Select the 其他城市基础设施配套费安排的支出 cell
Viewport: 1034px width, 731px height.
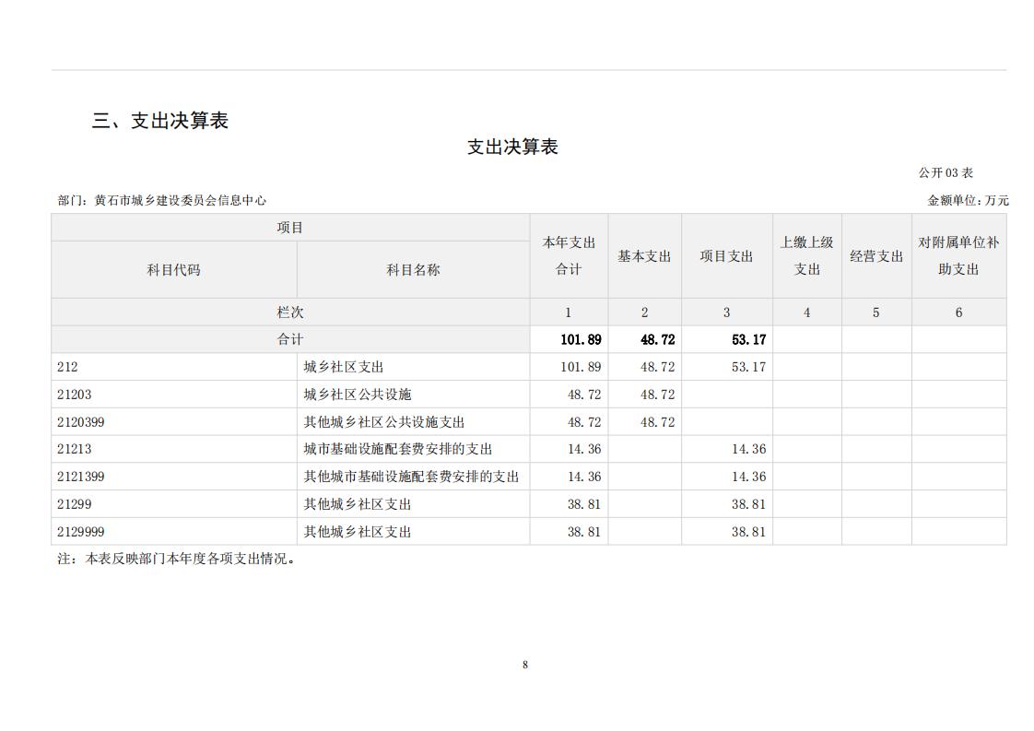[411, 477]
